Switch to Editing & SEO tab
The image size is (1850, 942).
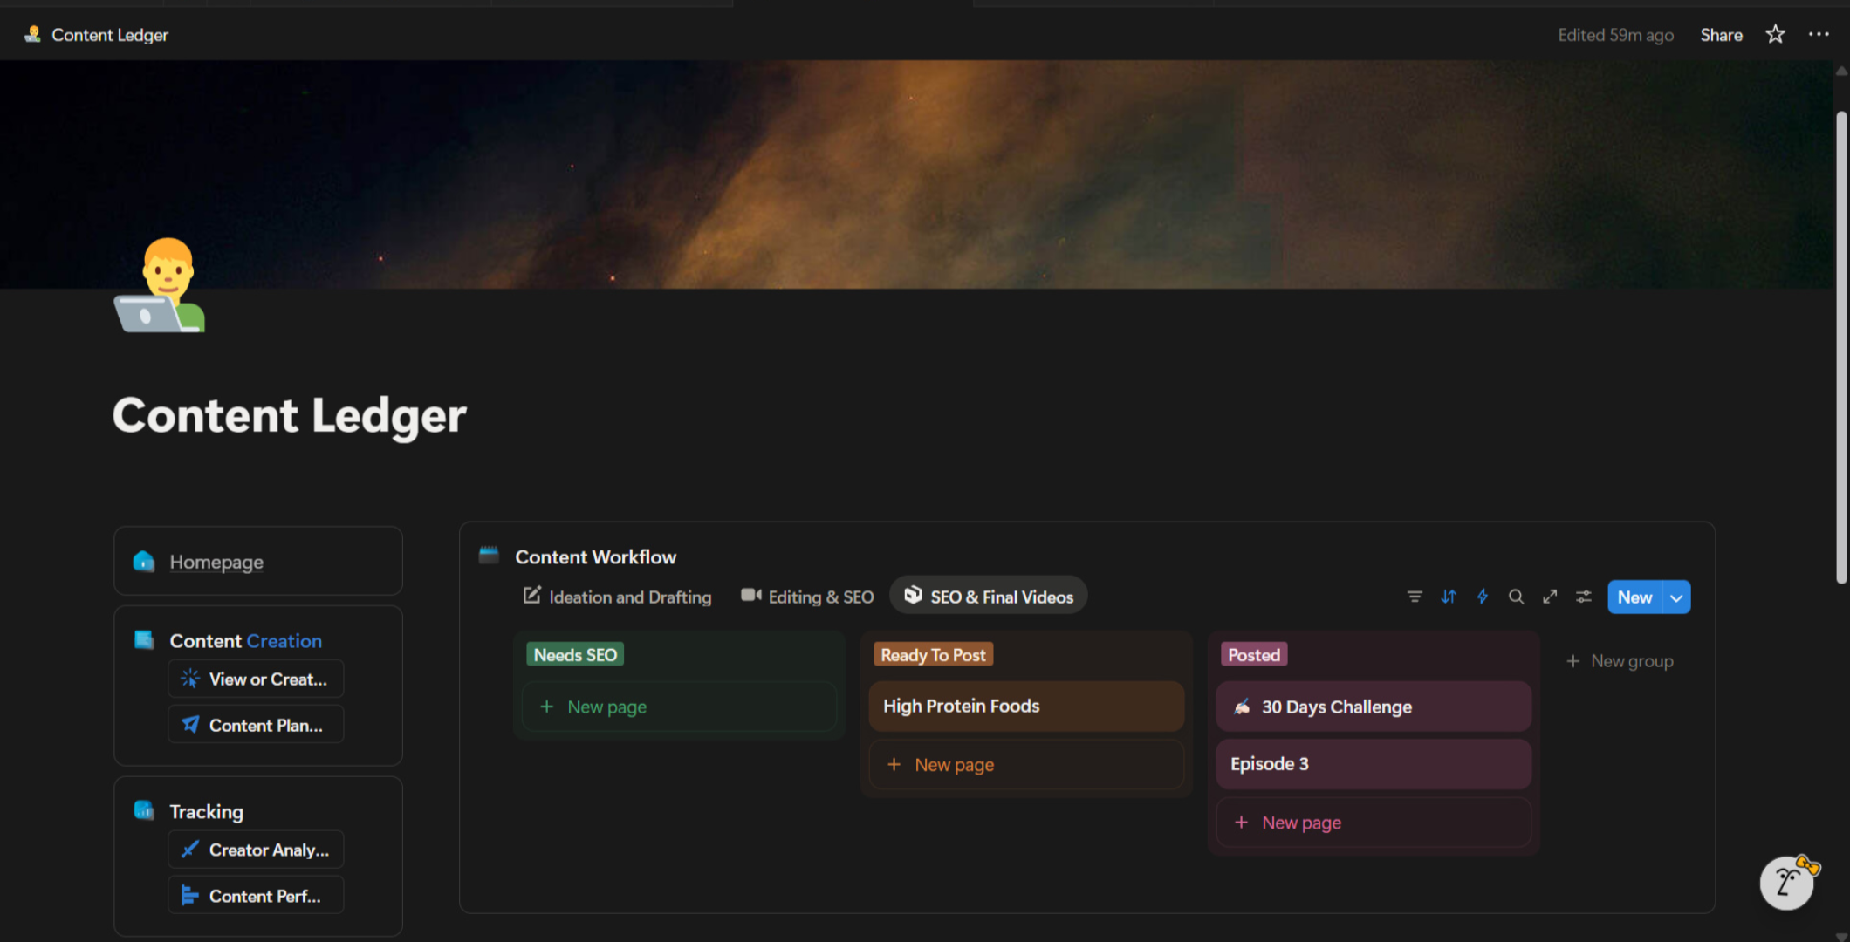[x=807, y=597]
